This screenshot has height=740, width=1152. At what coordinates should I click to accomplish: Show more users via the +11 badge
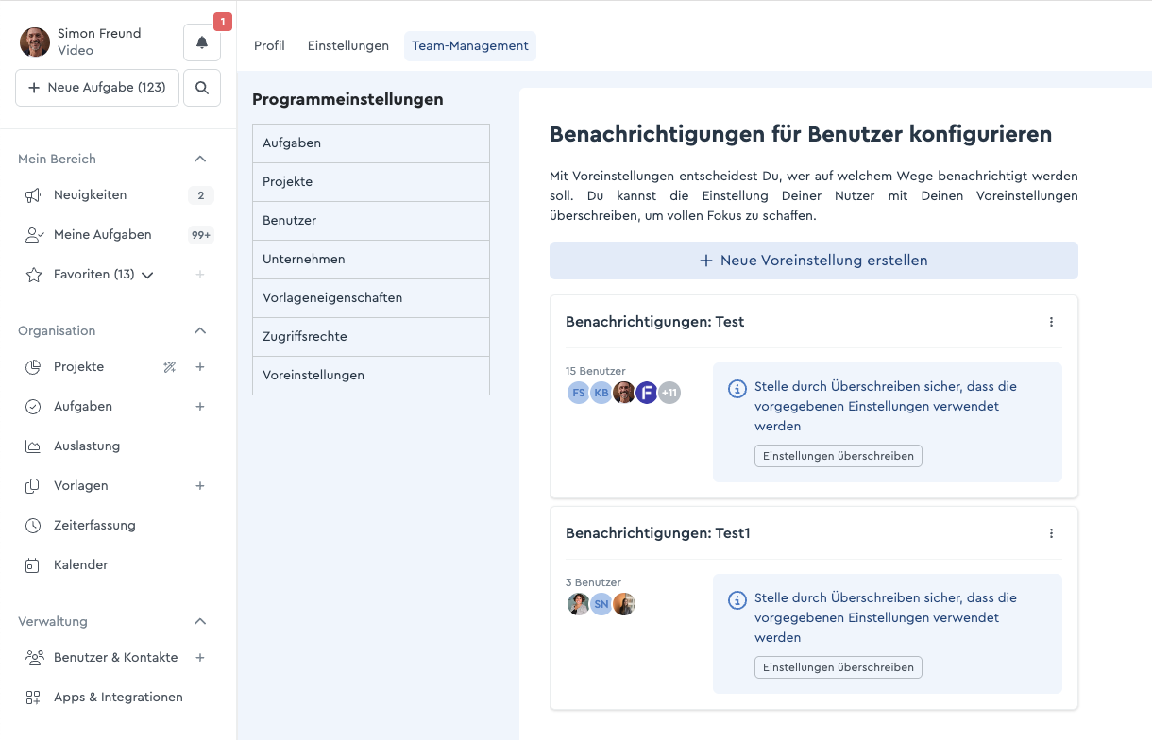pos(669,393)
